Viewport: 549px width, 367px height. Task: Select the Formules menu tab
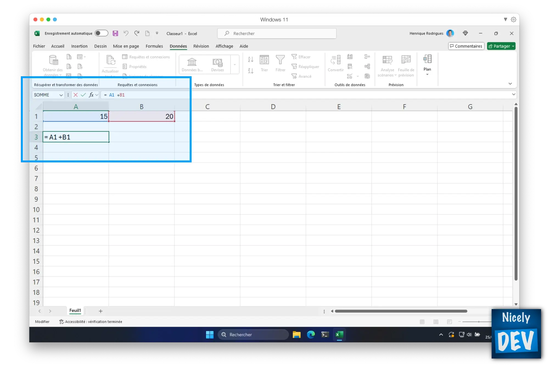(154, 46)
